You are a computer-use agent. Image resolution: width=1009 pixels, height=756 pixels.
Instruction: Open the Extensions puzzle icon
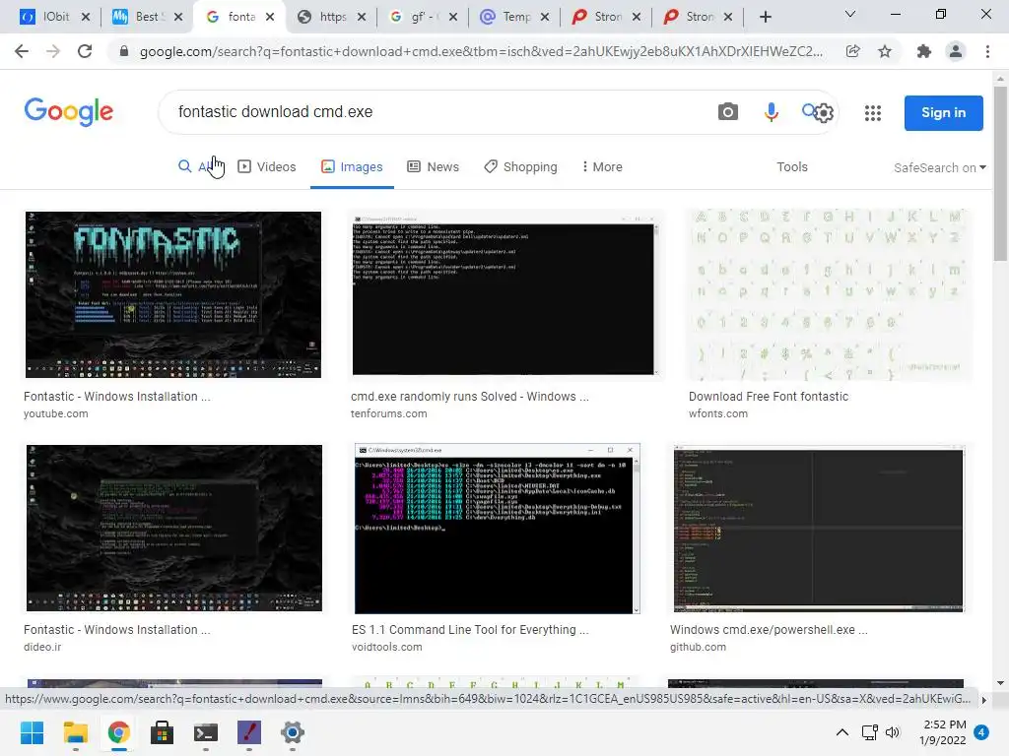click(x=924, y=51)
